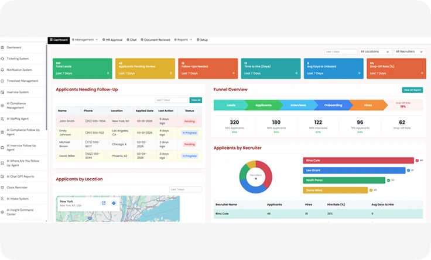Toggle the Noah Perez chart checkbox
The width and height of the screenshot is (431, 260).
pos(388,180)
